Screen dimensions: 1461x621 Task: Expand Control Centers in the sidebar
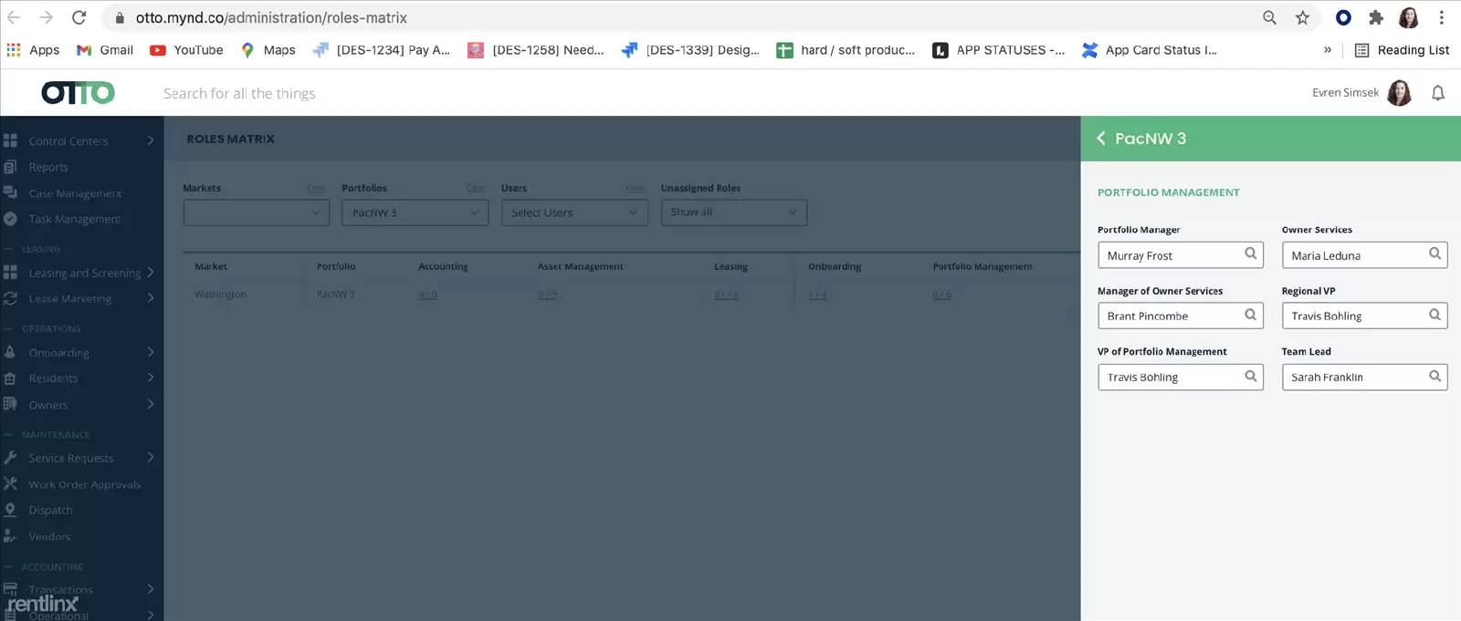(x=79, y=140)
